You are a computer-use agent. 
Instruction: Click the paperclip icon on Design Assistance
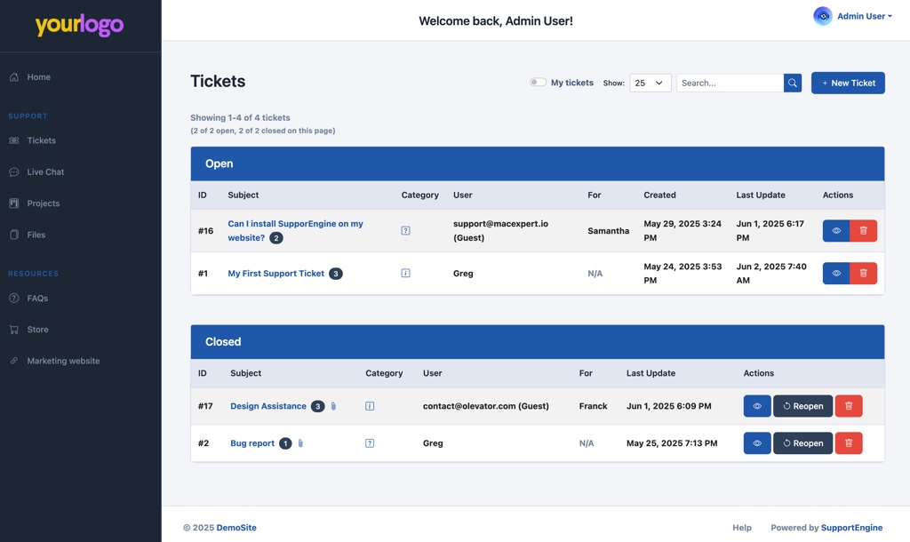(x=332, y=405)
